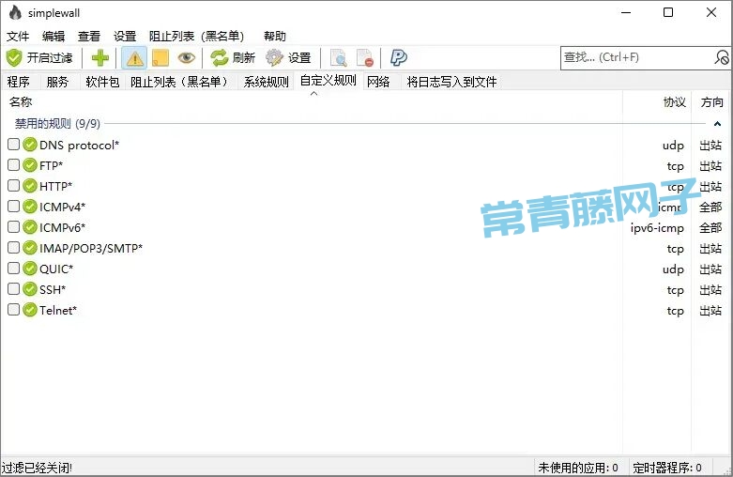Click the yellow square toolbar icon
Image resolution: width=733 pixels, height=477 pixels.
pos(160,57)
